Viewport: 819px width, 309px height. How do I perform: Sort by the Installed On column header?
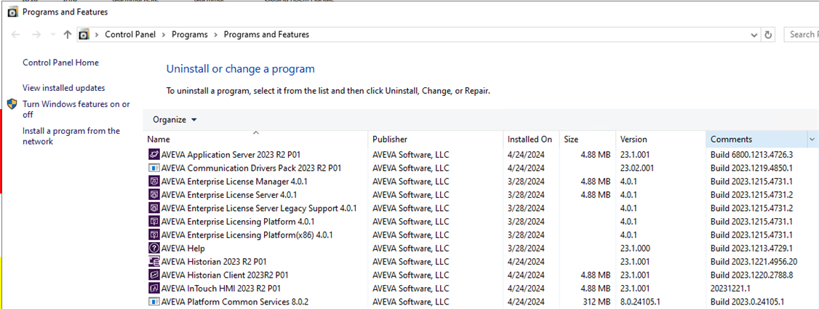(x=531, y=140)
